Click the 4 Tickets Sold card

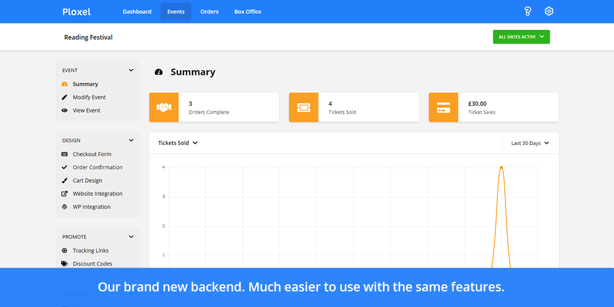pos(354,107)
